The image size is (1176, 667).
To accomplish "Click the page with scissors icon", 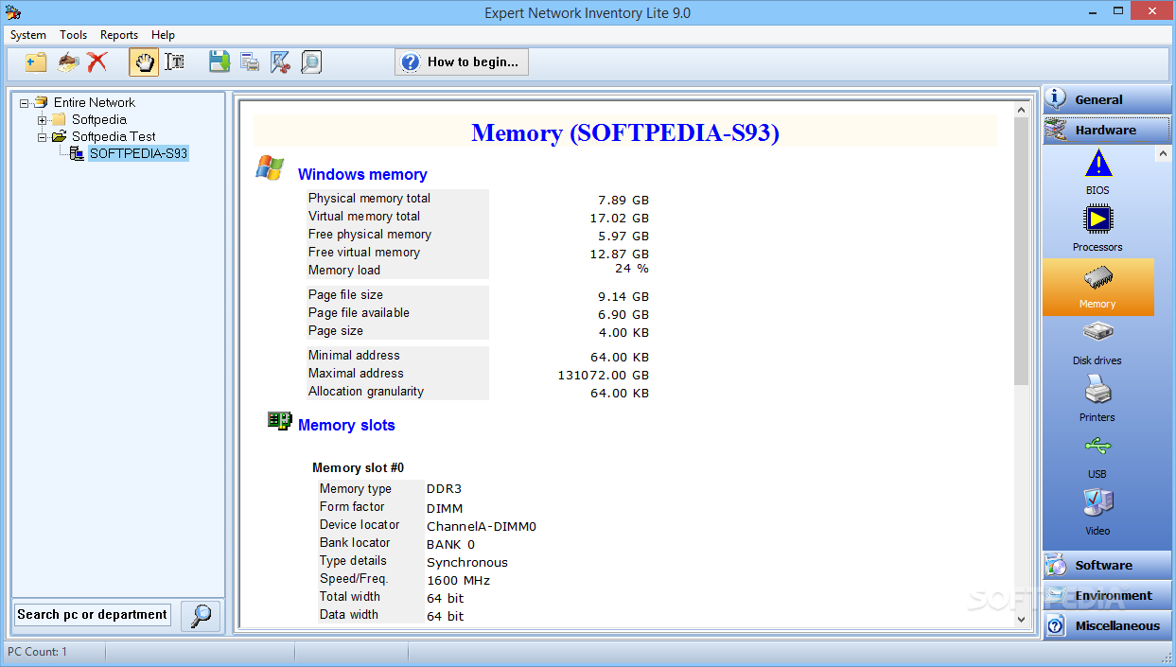I will pyautogui.click(x=280, y=62).
